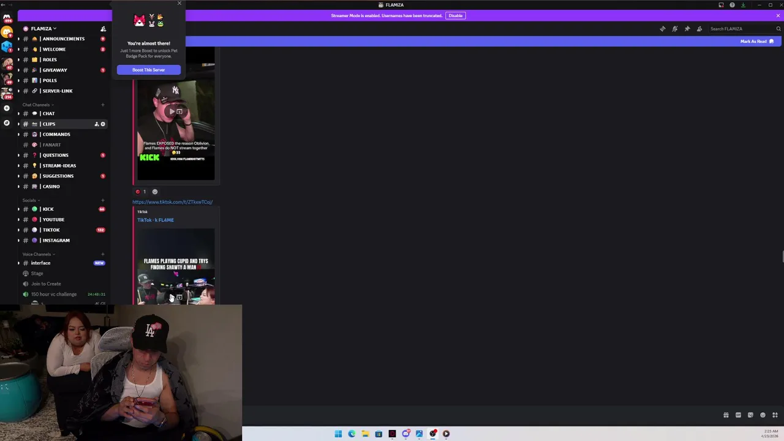Image resolution: width=784 pixels, height=441 pixels.
Task: Click Boost This Server button
Action: pos(149,70)
